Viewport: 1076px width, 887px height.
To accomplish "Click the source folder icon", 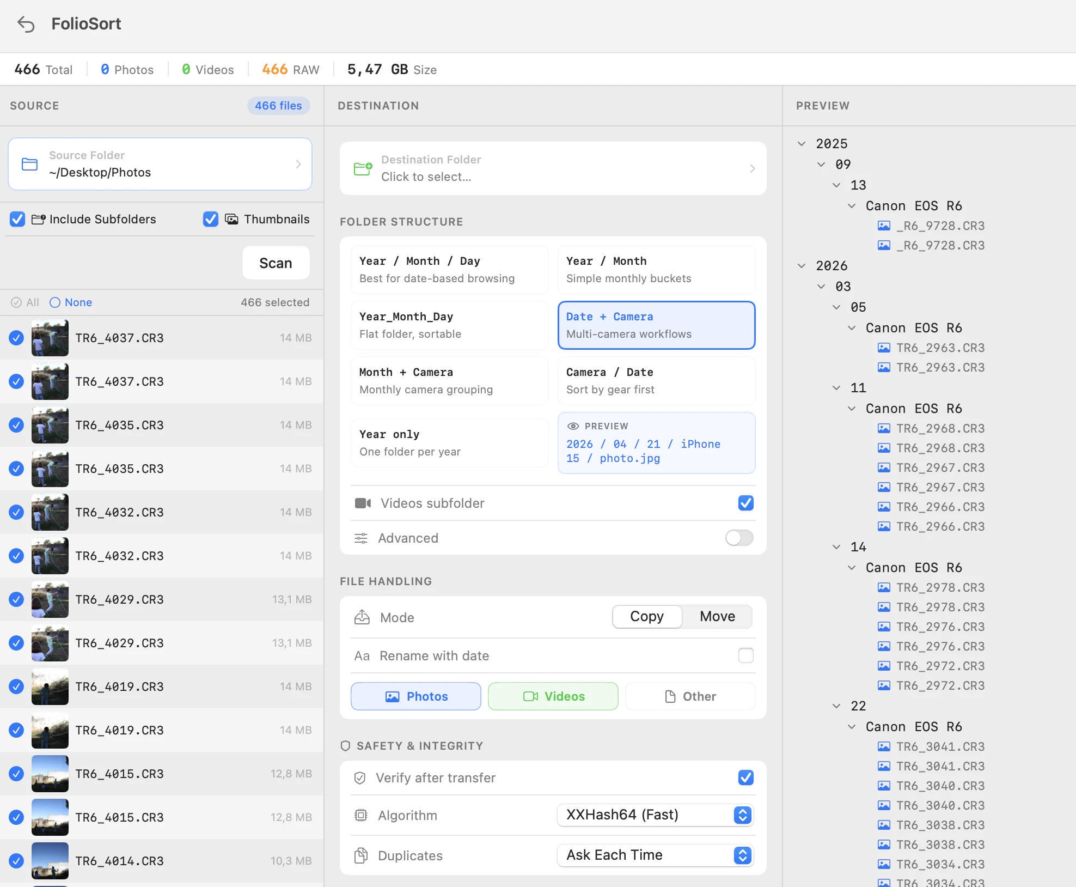I will [x=29, y=164].
